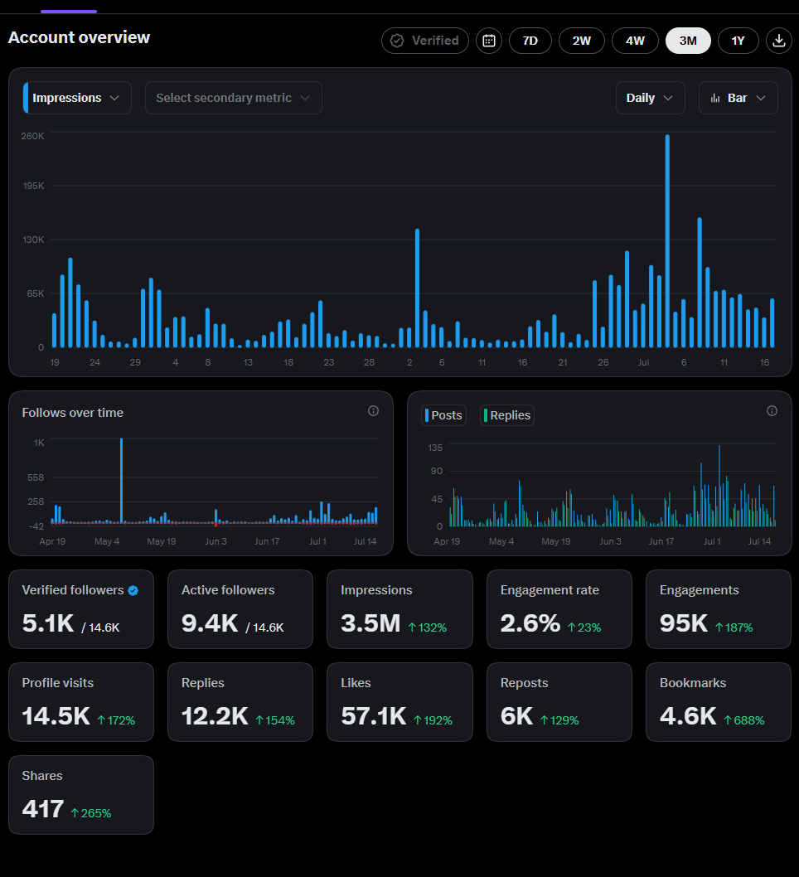Select the Replies 12.2K card
799x877 pixels.
click(x=240, y=702)
